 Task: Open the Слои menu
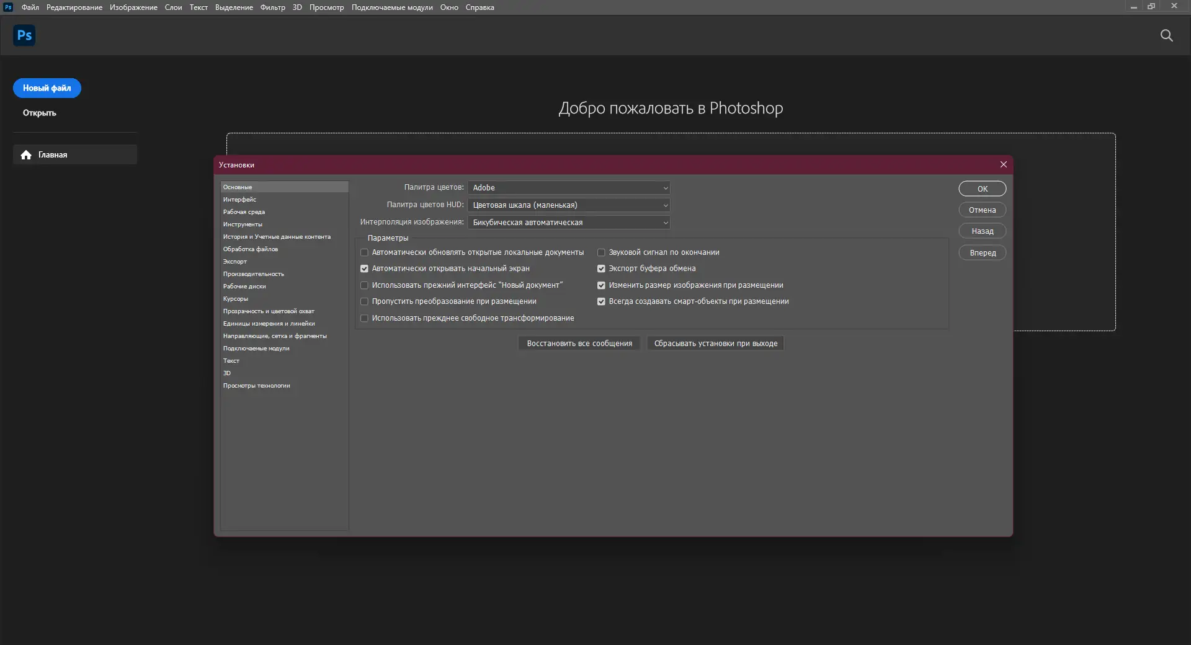point(173,7)
